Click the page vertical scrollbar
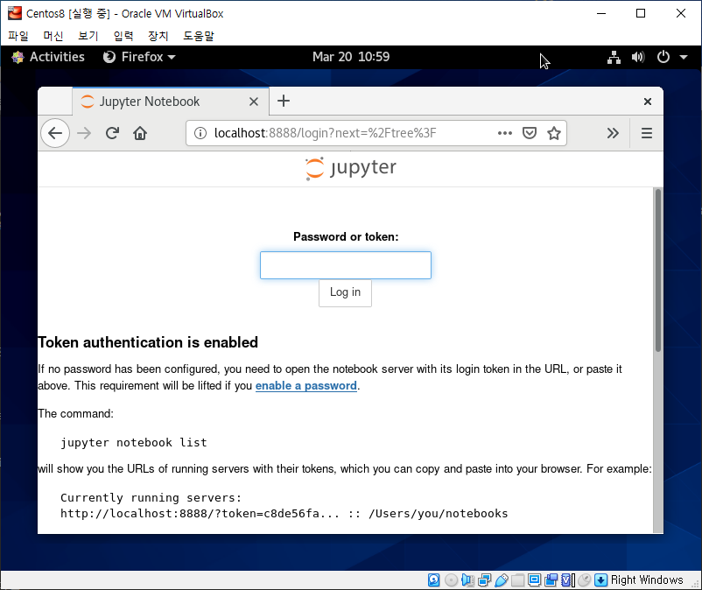The width and height of the screenshot is (702, 590). pyautogui.click(x=657, y=270)
